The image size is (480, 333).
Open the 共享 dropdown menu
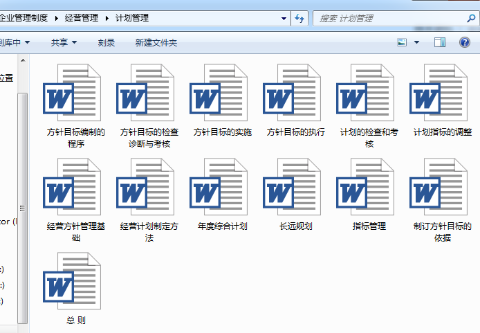click(64, 42)
